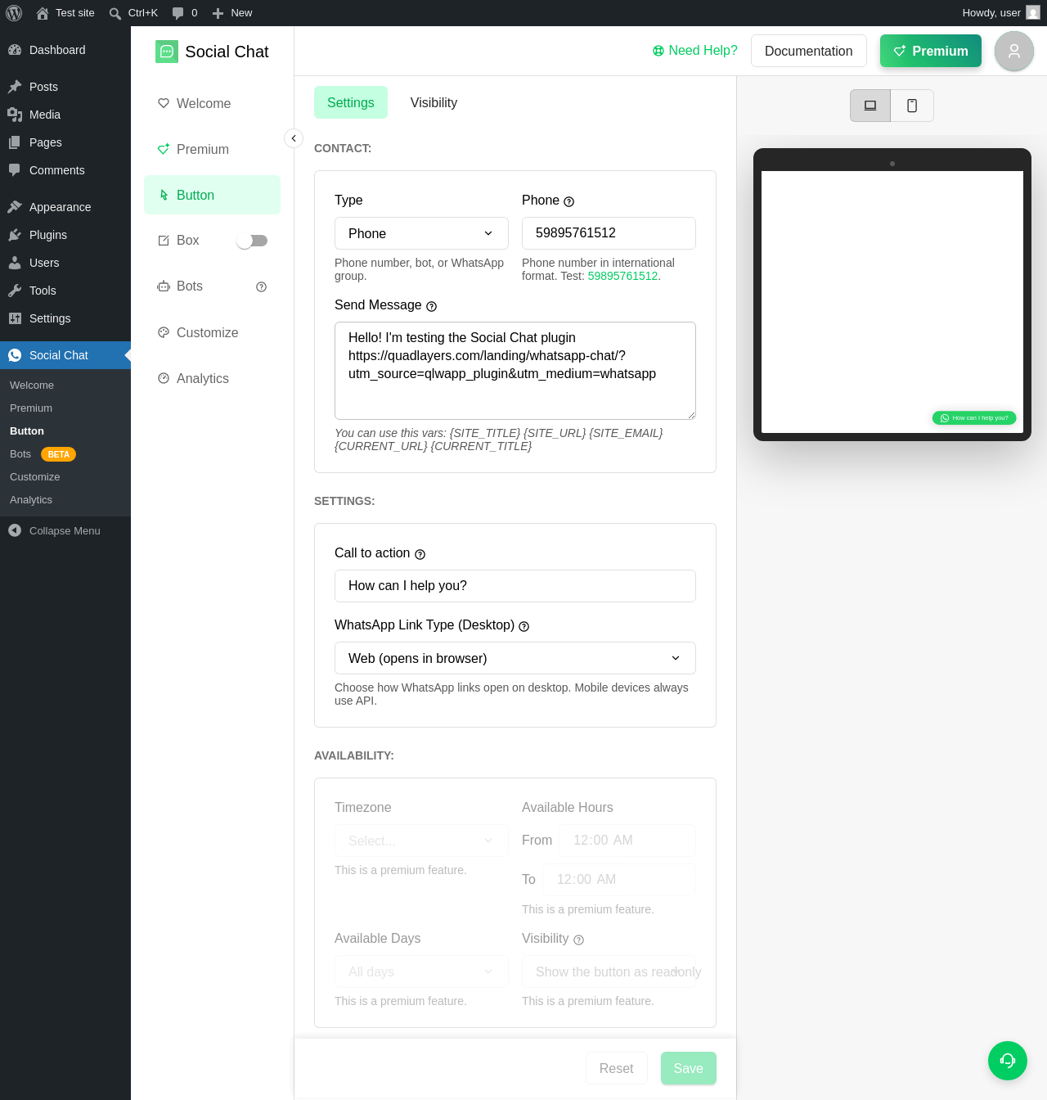Click the Reset button
Image resolution: width=1047 pixels, height=1100 pixels.
pos(617,1068)
